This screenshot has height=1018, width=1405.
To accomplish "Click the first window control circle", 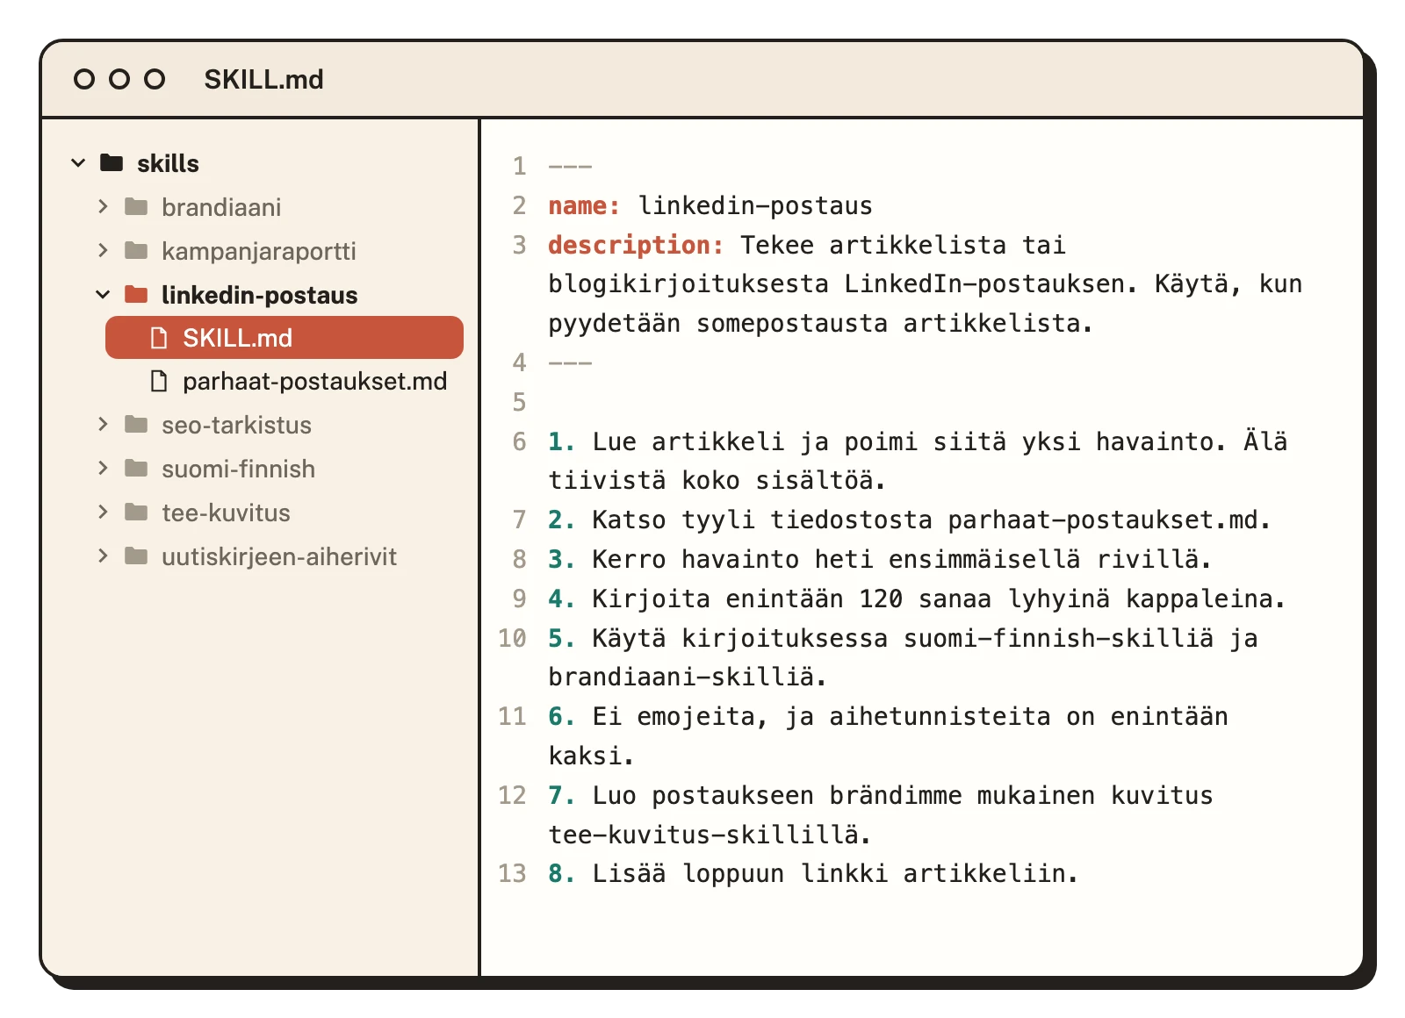I will point(84,80).
